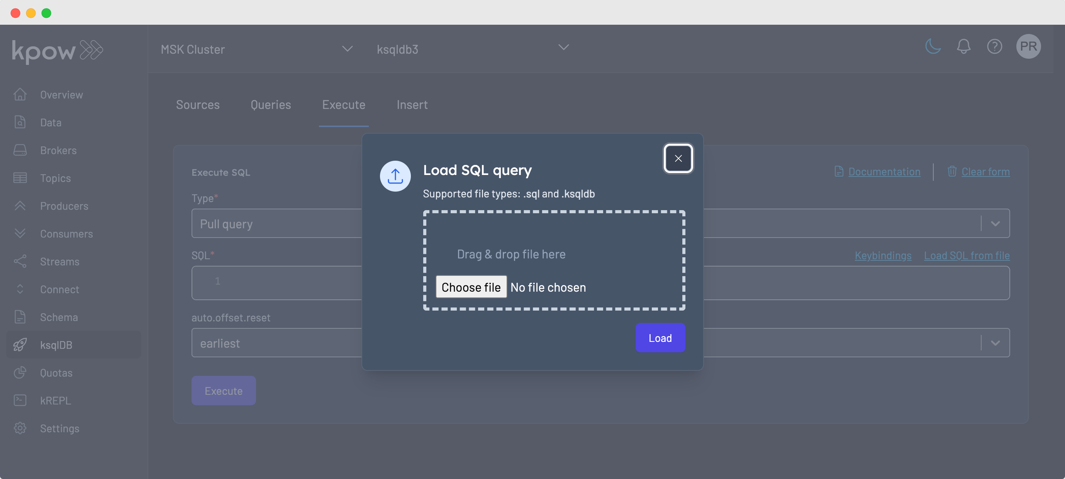The image size is (1065, 479).
Task: Open the PR profile avatar menu
Action: click(1029, 46)
